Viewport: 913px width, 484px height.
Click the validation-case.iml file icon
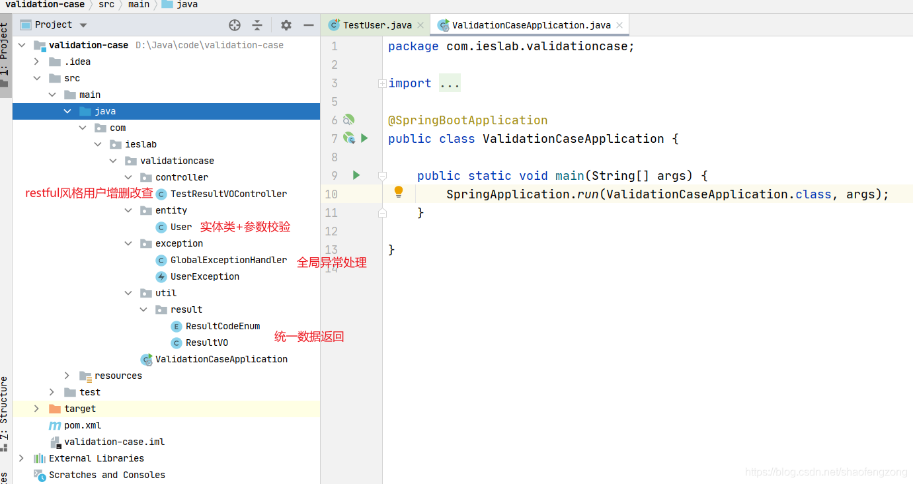pyautogui.click(x=56, y=442)
